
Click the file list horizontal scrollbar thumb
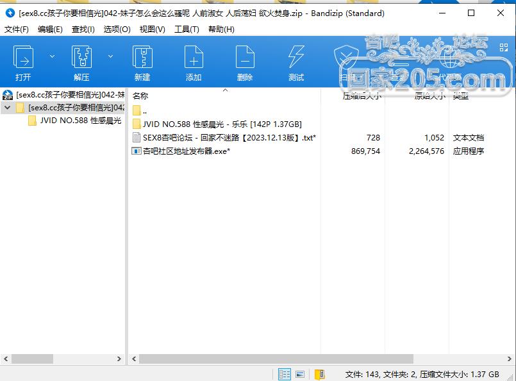tap(276, 359)
